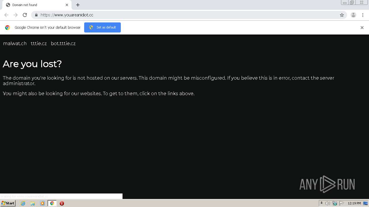The height and width of the screenshot is (207, 369).
Task: Open the tttie.cz link
Action: tap(39, 43)
